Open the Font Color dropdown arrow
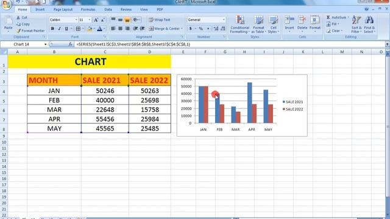Viewport: 390px width, 219px height. click(104, 29)
